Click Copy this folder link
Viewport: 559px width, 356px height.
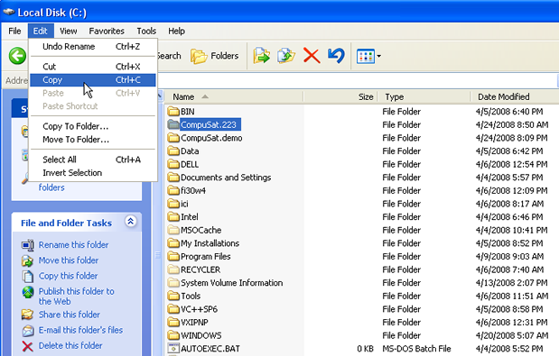point(68,276)
